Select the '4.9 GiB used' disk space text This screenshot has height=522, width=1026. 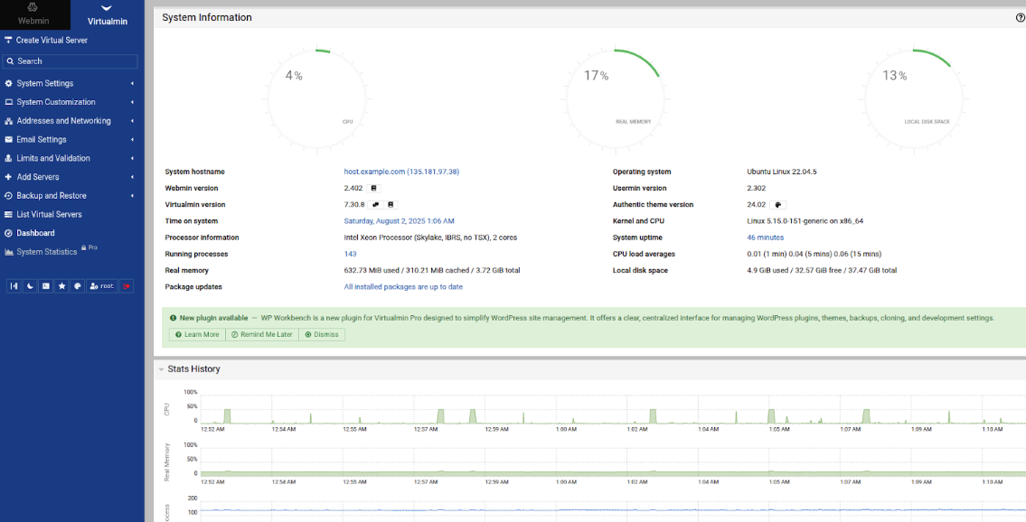769,270
